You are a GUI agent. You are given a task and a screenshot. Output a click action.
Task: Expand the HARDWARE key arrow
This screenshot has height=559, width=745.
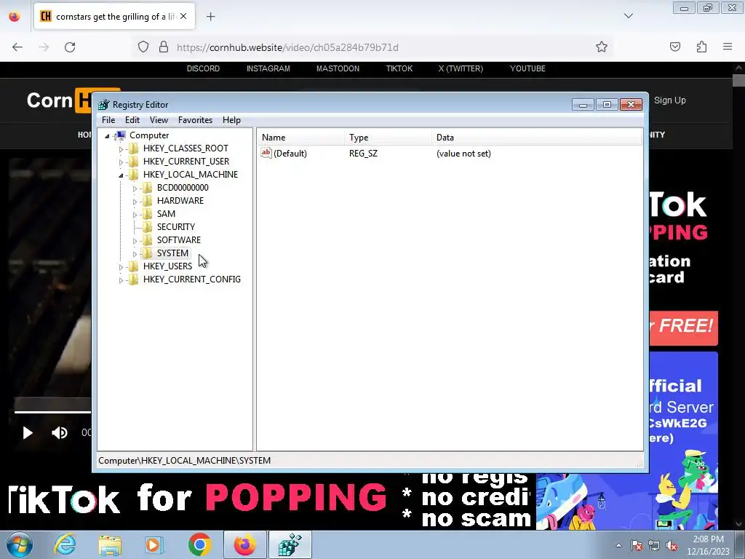pyautogui.click(x=135, y=201)
